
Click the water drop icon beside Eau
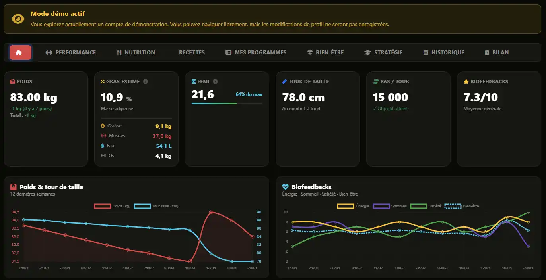click(103, 146)
